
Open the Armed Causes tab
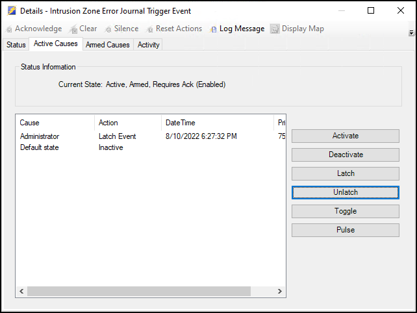pyautogui.click(x=107, y=45)
